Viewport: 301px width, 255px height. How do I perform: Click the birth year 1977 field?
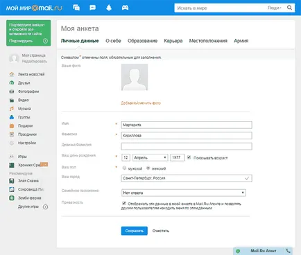(178, 157)
